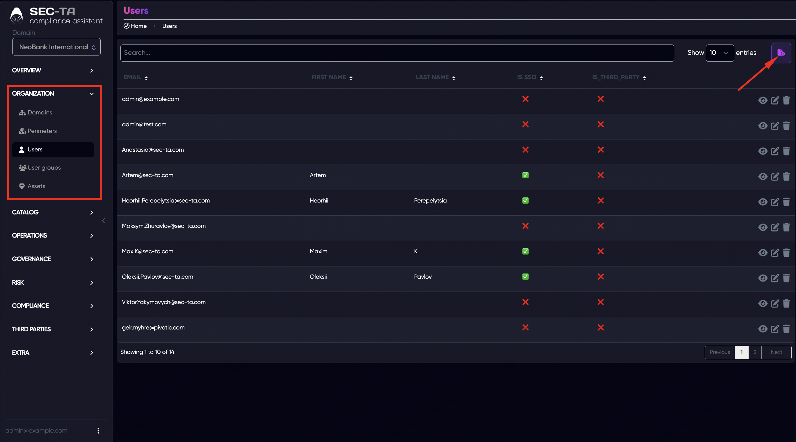Open Domains in the sidebar

click(x=53, y=113)
